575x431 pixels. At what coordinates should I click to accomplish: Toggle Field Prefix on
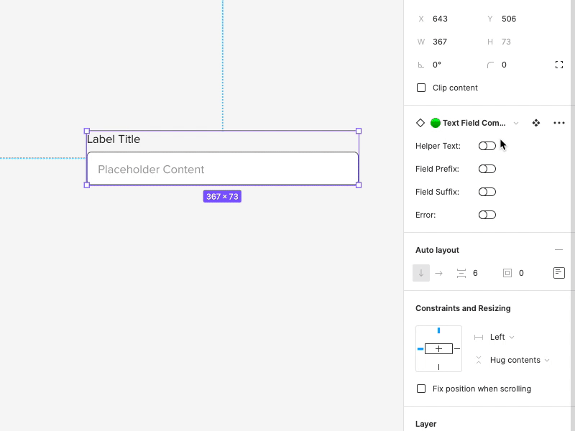click(487, 168)
